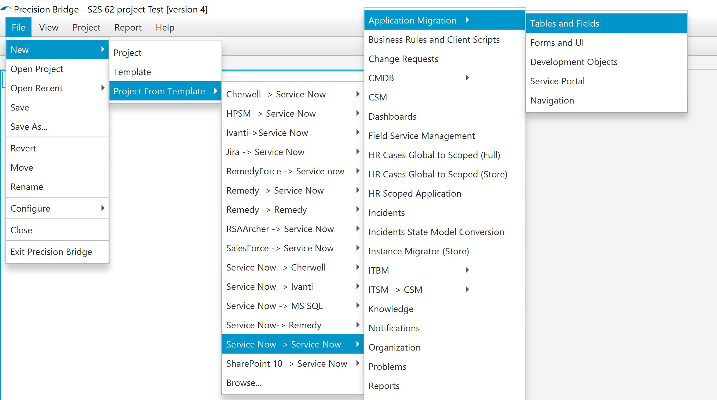Open the View menu

tap(49, 27)
